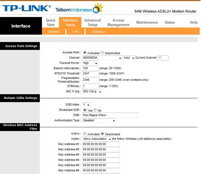
Task: Click the '(range: 1~255)' hint text
Action: (x=108, y=86)
